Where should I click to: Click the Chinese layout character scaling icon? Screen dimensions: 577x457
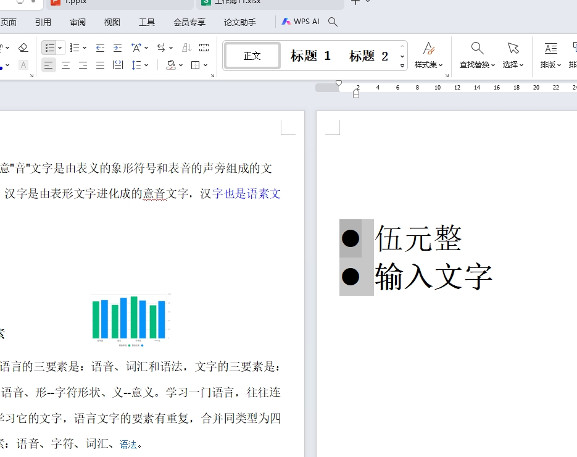tap(136, 48)
